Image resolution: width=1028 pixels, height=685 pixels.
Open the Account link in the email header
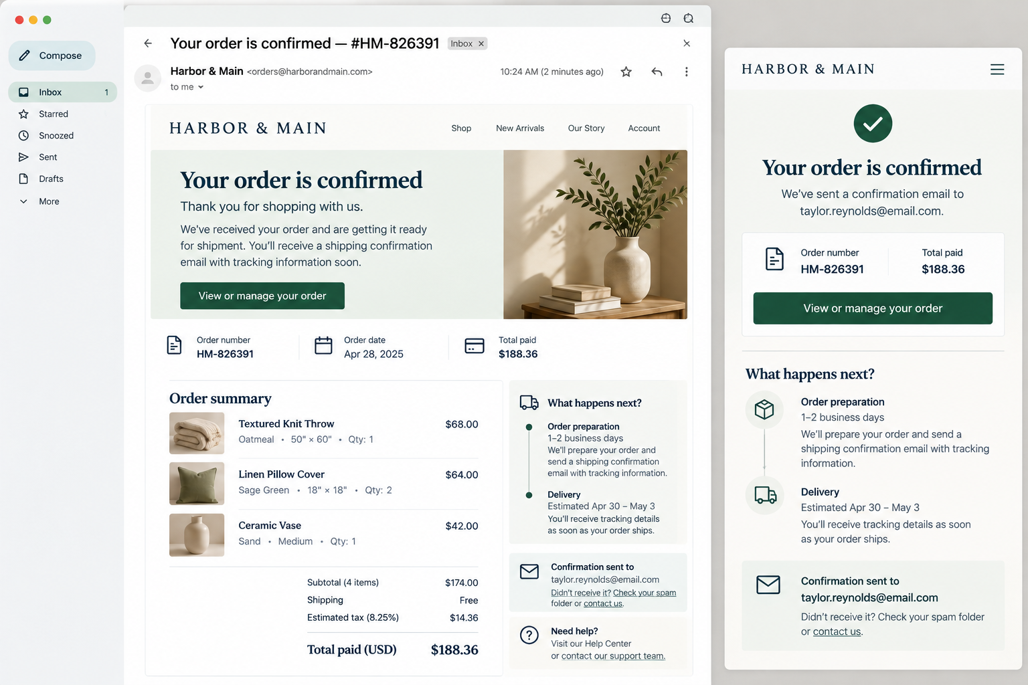point(644,128)
